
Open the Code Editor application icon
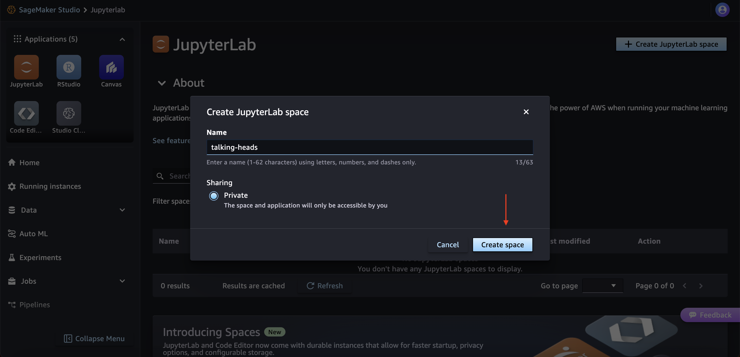(x=26, y=113)
